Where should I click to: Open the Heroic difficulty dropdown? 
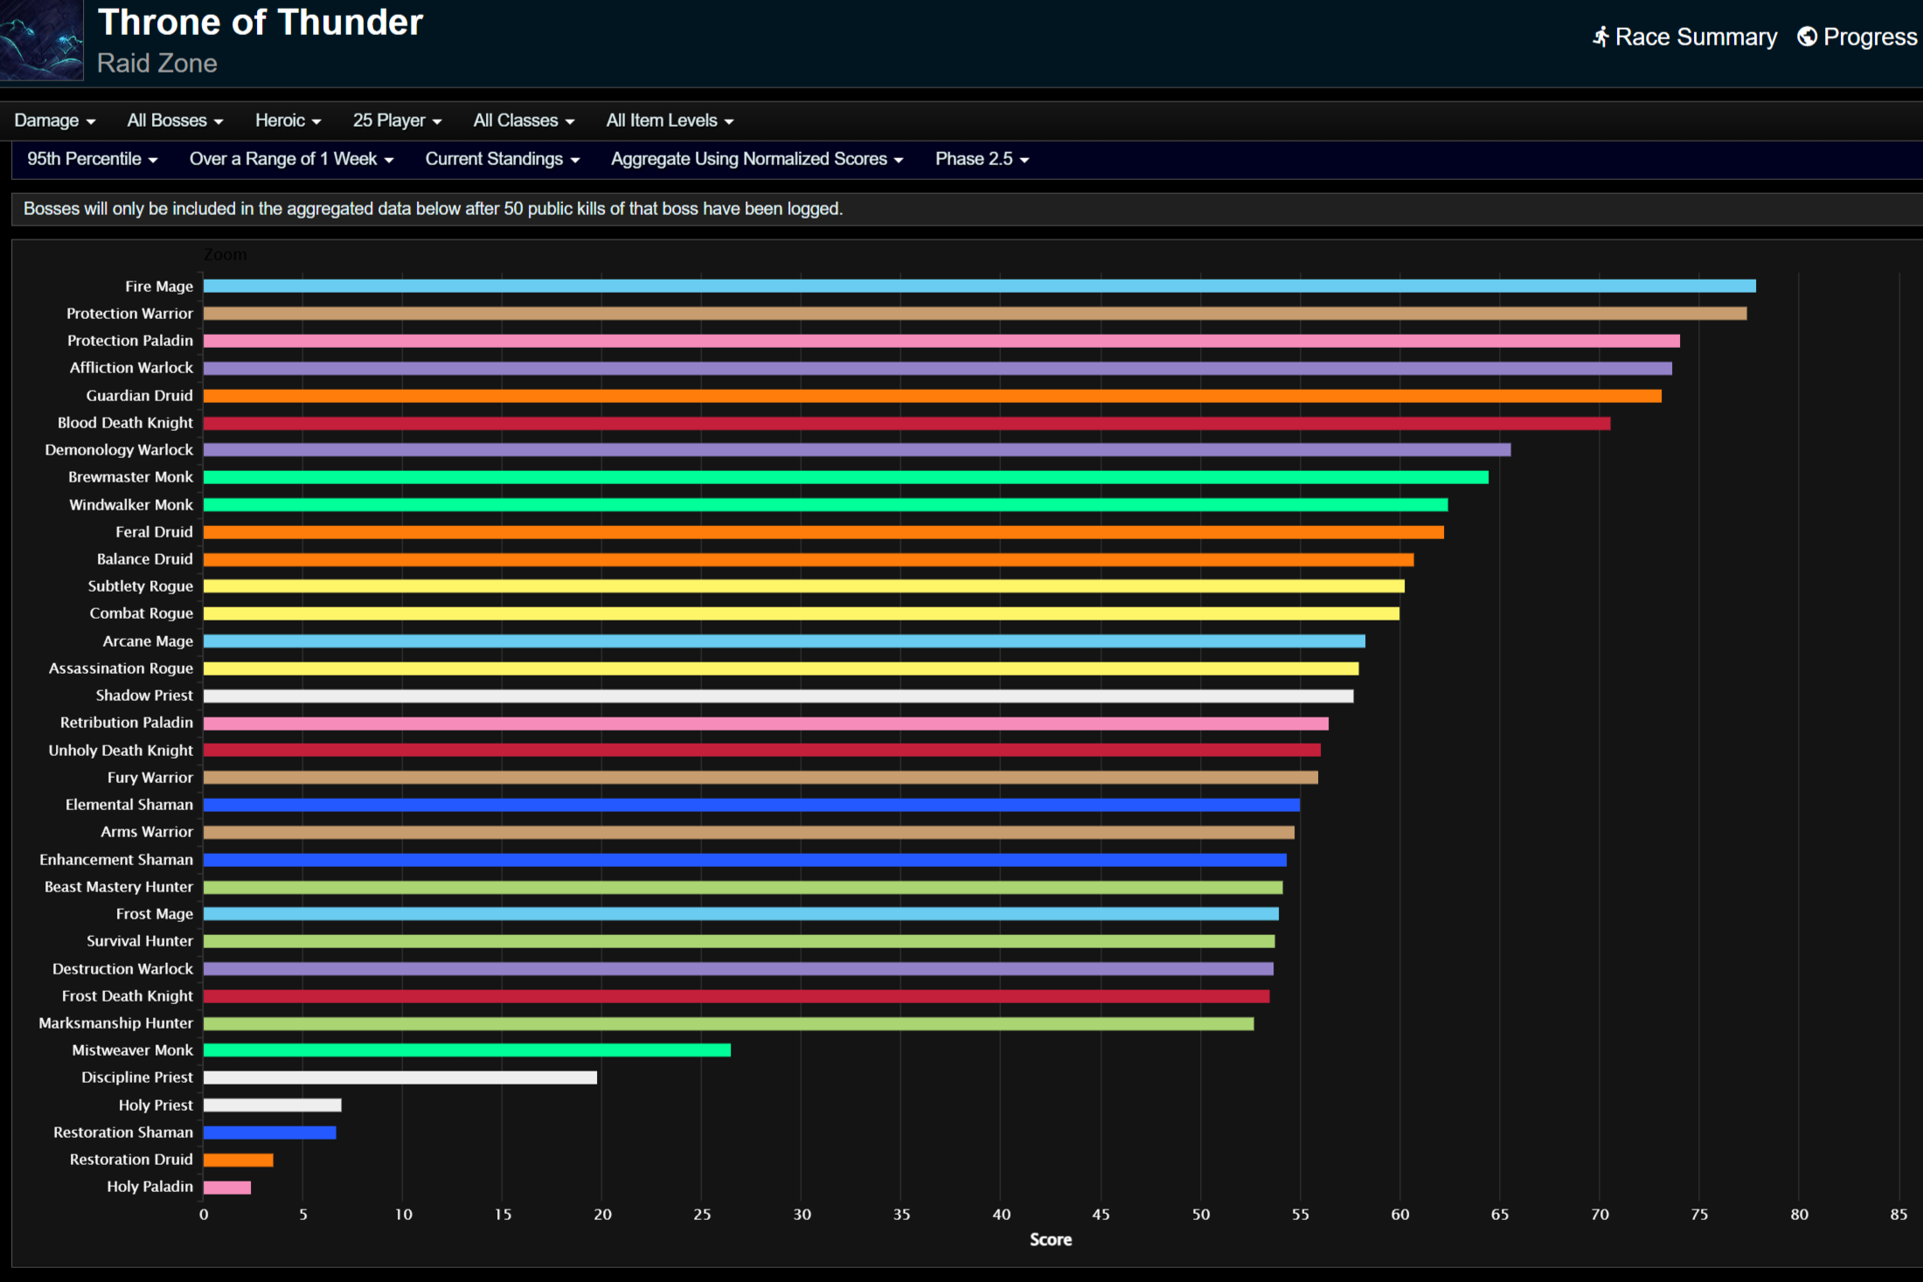click(x=288, y=121)
